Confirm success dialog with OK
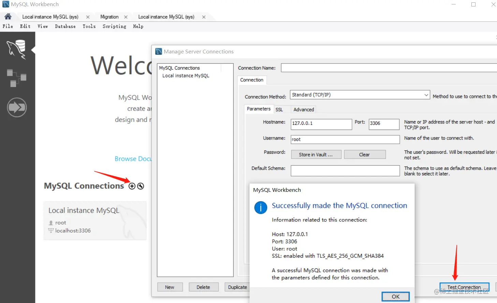Image resolution: width=497 pixels, height=303 pixels. point(396,297)
